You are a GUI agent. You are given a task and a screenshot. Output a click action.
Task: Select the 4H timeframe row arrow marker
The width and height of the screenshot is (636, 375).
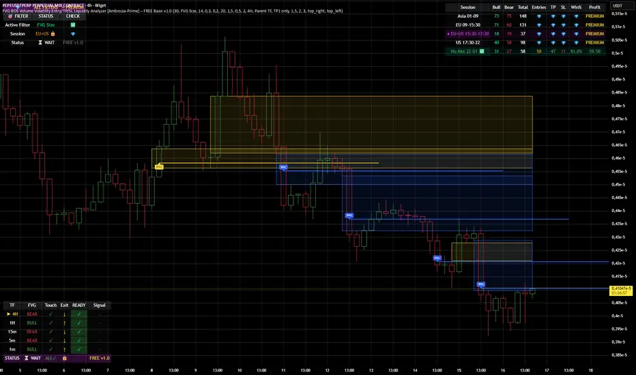[x=8, y=314]
